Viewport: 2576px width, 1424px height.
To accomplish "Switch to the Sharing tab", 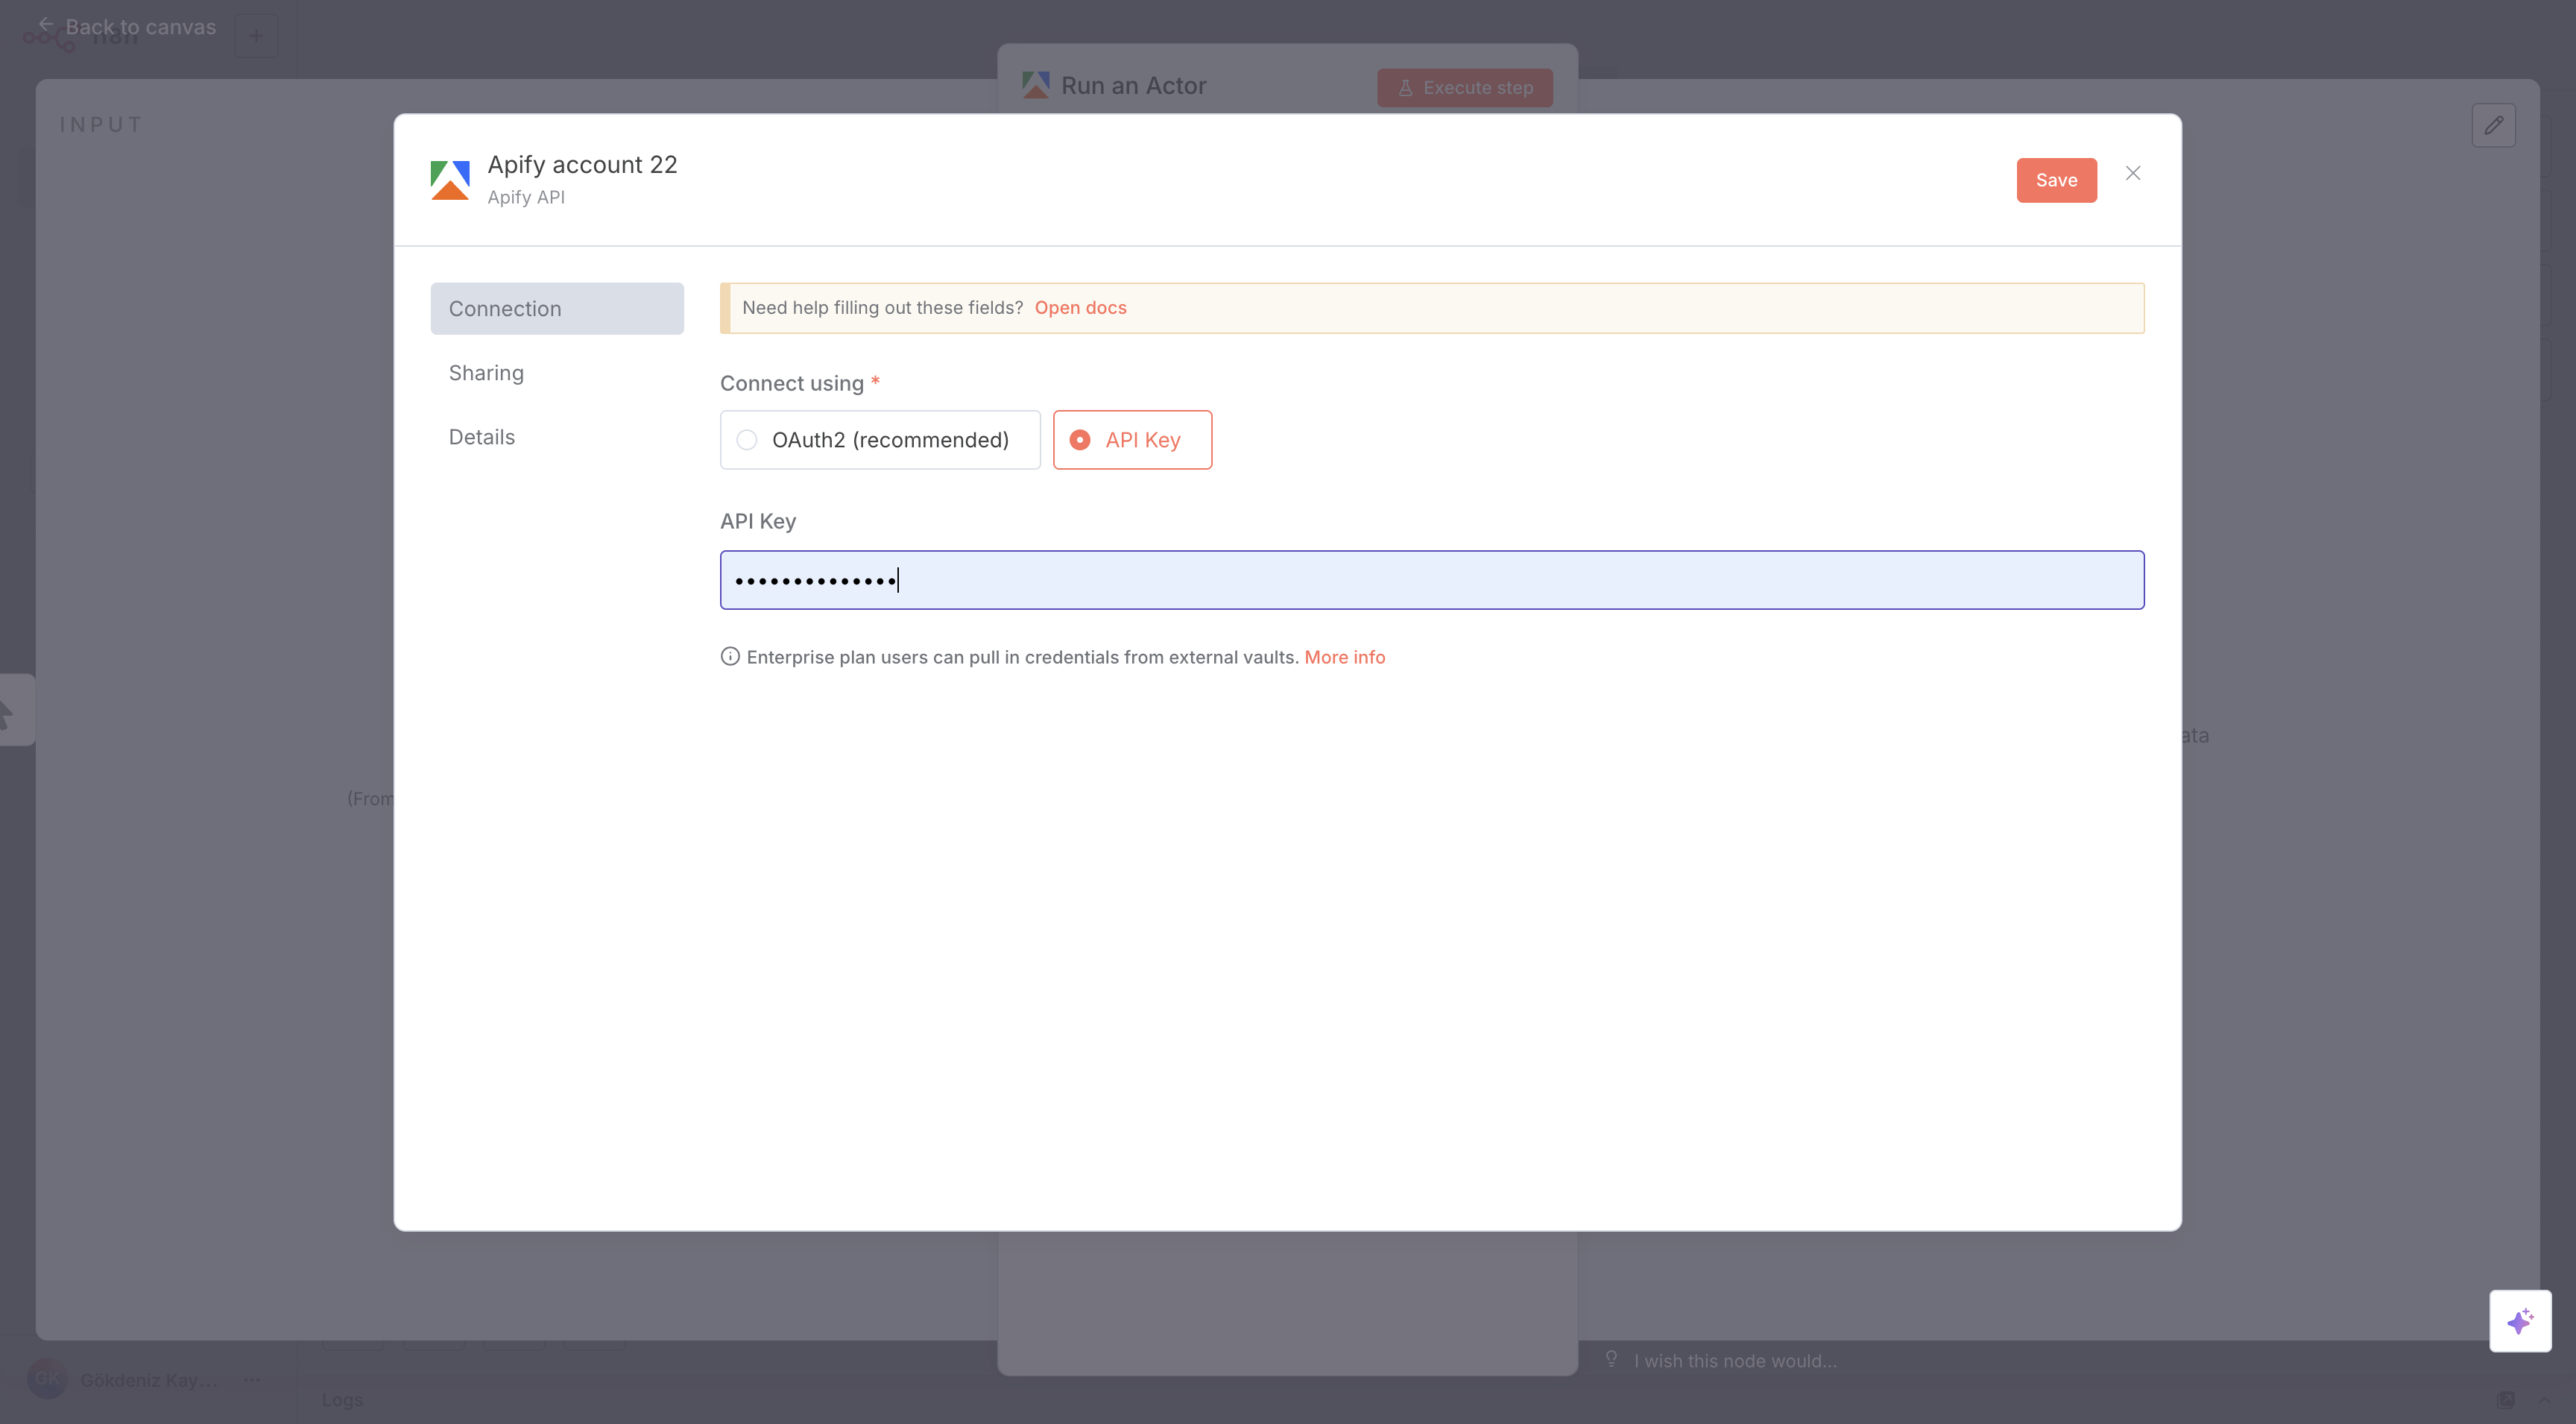I will (x=486, y=372).
